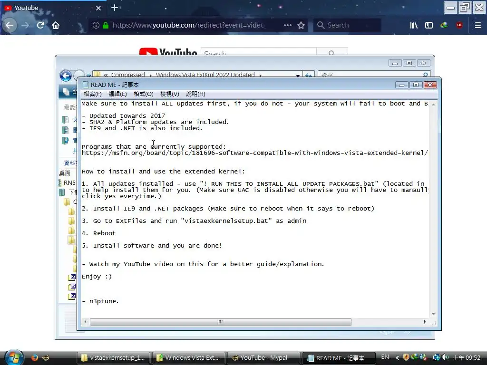The image size is (487, 365).
Task: Click the taskbar clock 上午 09:52
Action: click(467, 358)
